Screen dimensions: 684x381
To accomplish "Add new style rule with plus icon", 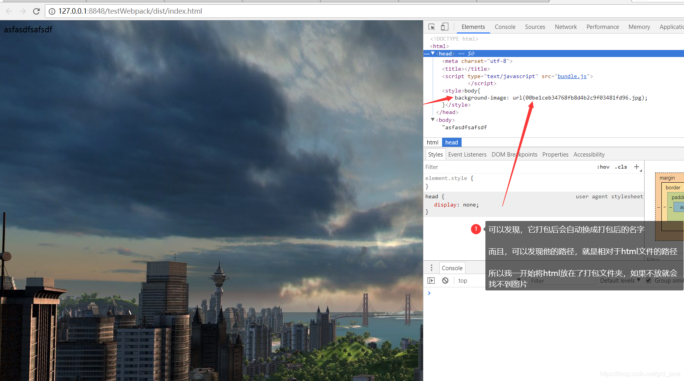I will 637,167.
